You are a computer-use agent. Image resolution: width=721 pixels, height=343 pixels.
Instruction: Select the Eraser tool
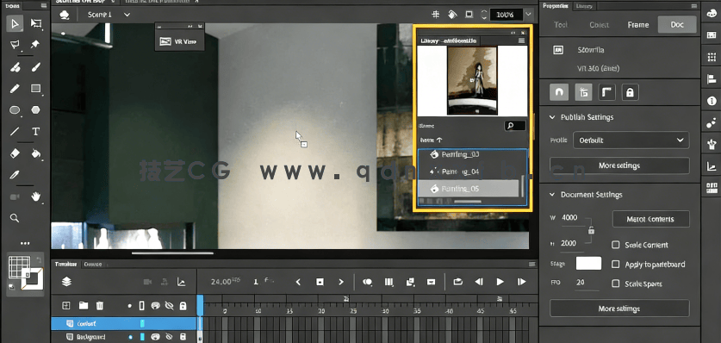15,153
